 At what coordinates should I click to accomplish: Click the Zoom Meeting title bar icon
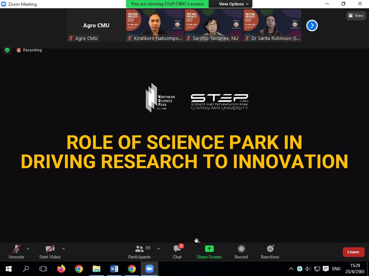[x=4, y=4]
